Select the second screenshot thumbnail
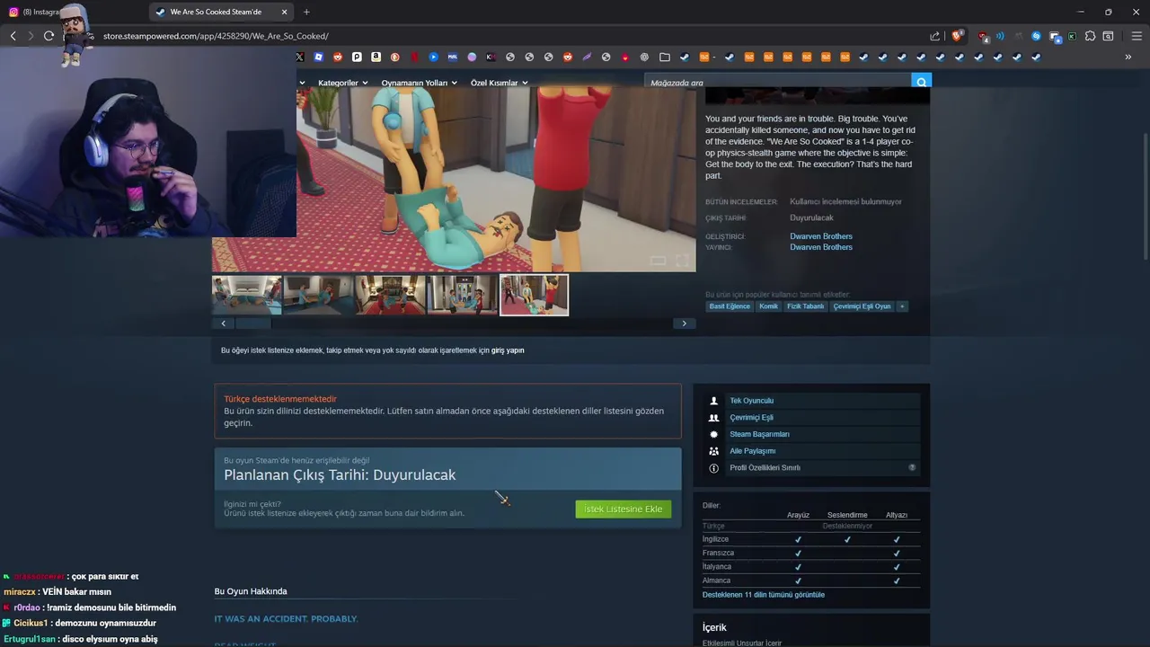1150x647 pixels. click(319, 295)
